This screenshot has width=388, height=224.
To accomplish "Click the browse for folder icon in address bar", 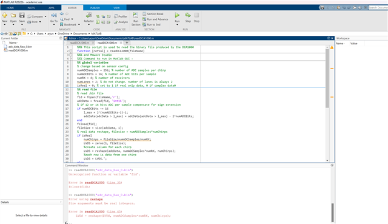I will [19, 33].
